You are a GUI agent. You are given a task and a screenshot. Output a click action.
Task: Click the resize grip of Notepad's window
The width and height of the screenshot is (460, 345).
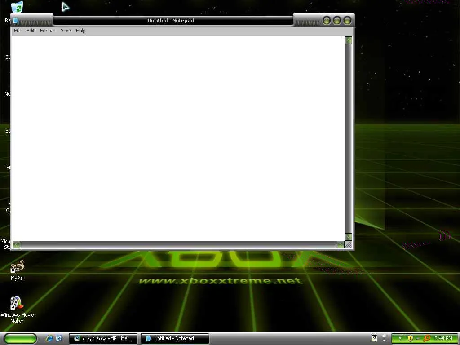pos(349,245)
